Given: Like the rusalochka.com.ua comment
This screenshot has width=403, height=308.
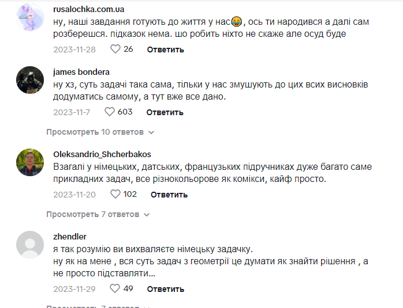Looking at the screenshot, I should coord(115,50).
